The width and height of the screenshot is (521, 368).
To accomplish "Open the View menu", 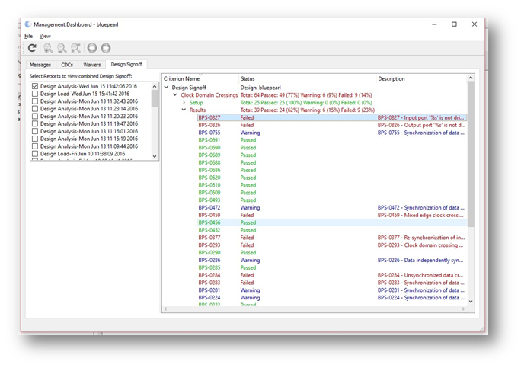I will 45,36.
